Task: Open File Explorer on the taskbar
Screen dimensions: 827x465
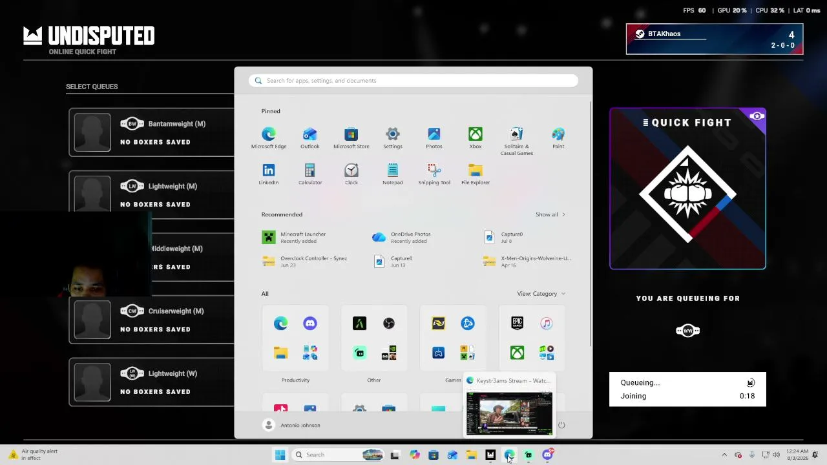Action: pos(472,455)
